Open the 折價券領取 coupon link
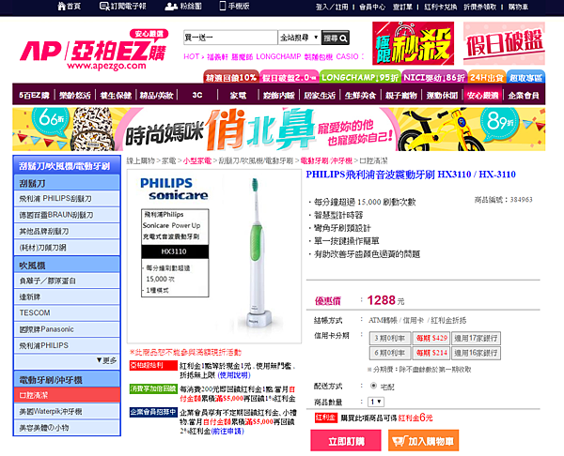Image resolution: width=564 pixels, height=456 pixels. (x=479, y=7)
